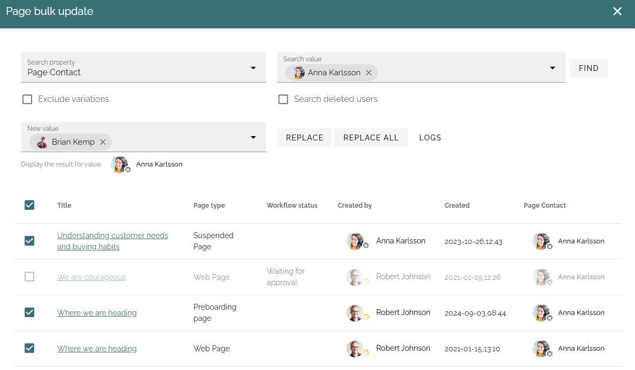
Task: Click creator avatar in Understanding customer needs row
Action: pyautogui.click(x=355, y=241)
